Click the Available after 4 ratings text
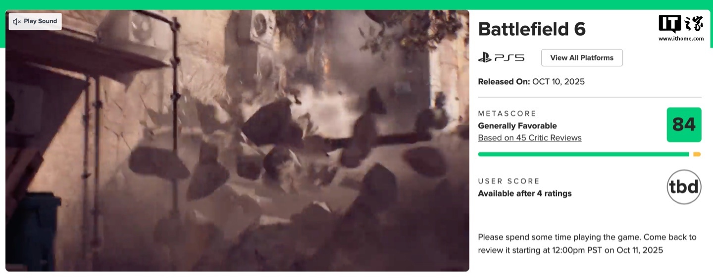The width and height of the screenshot is (713, 278). tap(525, 194)
